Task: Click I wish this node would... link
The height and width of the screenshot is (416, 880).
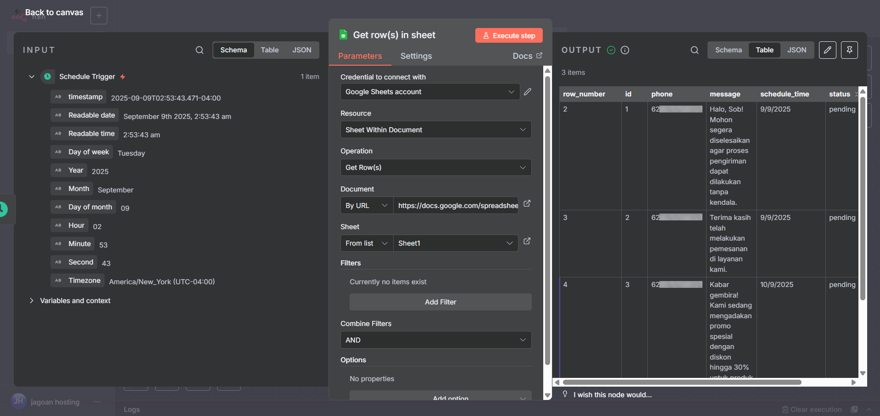Action: pos(613,395)
